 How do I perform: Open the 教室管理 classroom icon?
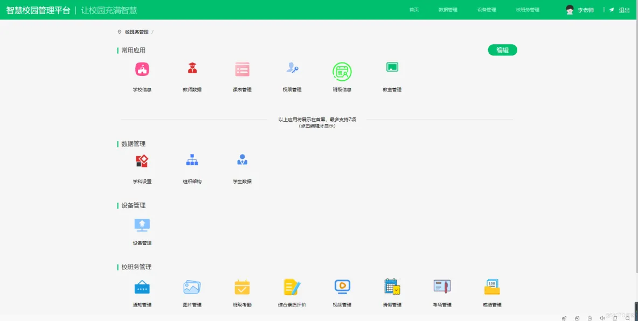point(392,67)
